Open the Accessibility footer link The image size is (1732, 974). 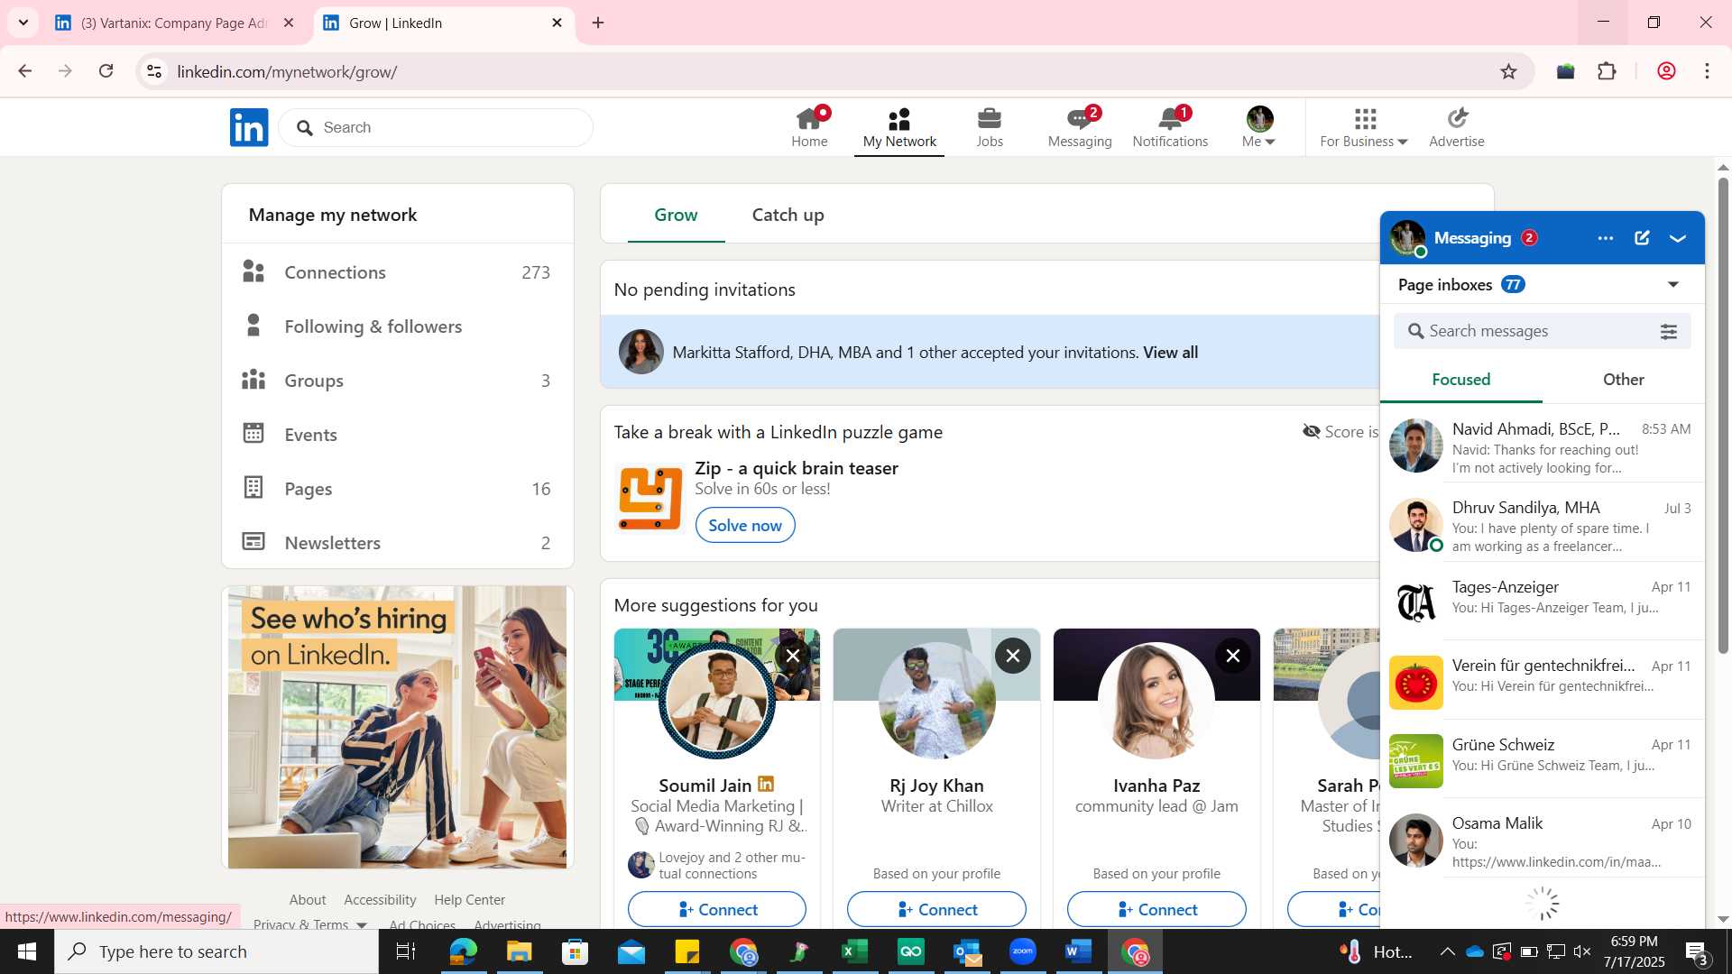(x=380, y=900)
